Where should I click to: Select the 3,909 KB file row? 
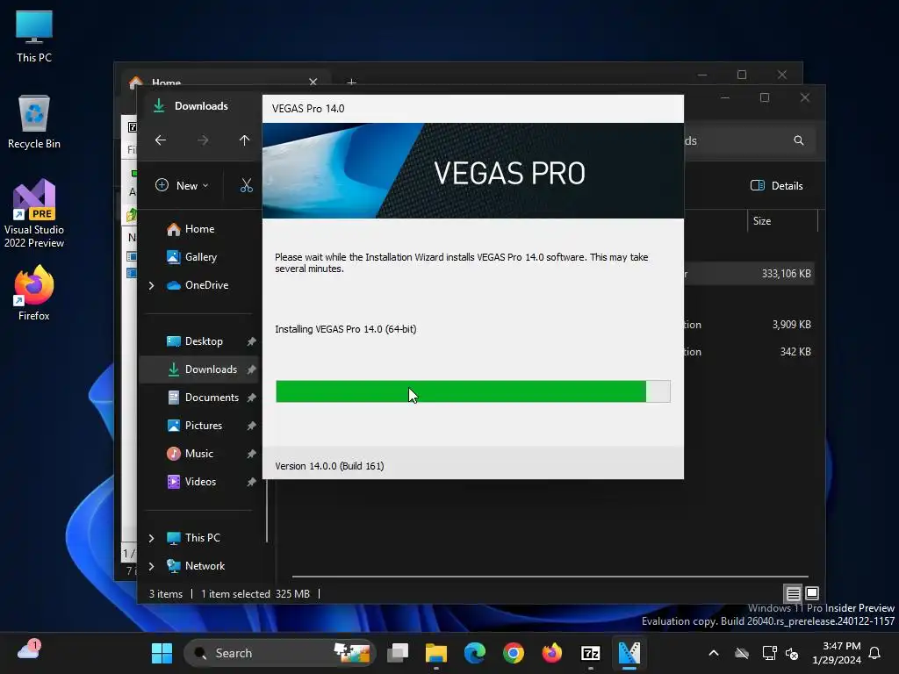749,325
